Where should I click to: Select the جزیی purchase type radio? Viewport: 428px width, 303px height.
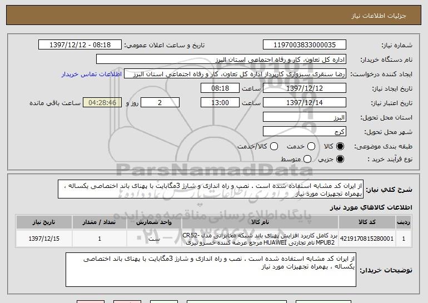coord(340,159)
